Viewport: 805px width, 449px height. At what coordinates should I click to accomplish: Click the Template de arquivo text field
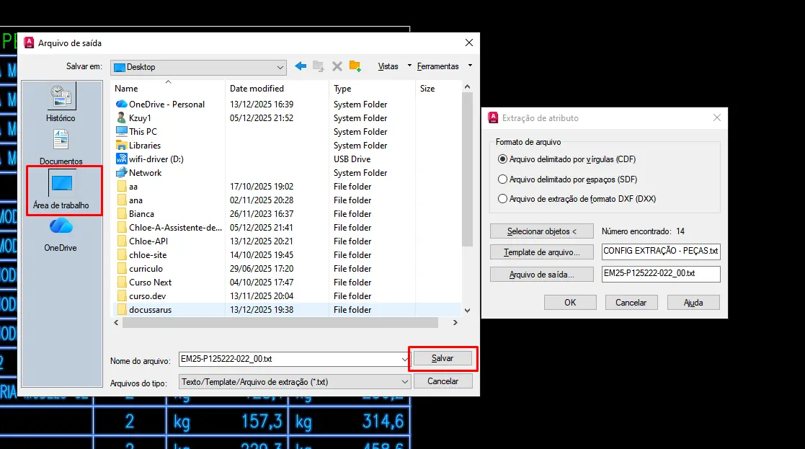pyautogui.click(x=660, y=252)
